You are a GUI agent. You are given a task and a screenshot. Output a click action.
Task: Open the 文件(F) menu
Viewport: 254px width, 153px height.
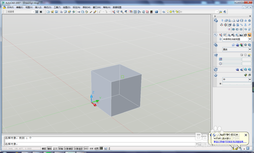[10, 7]
